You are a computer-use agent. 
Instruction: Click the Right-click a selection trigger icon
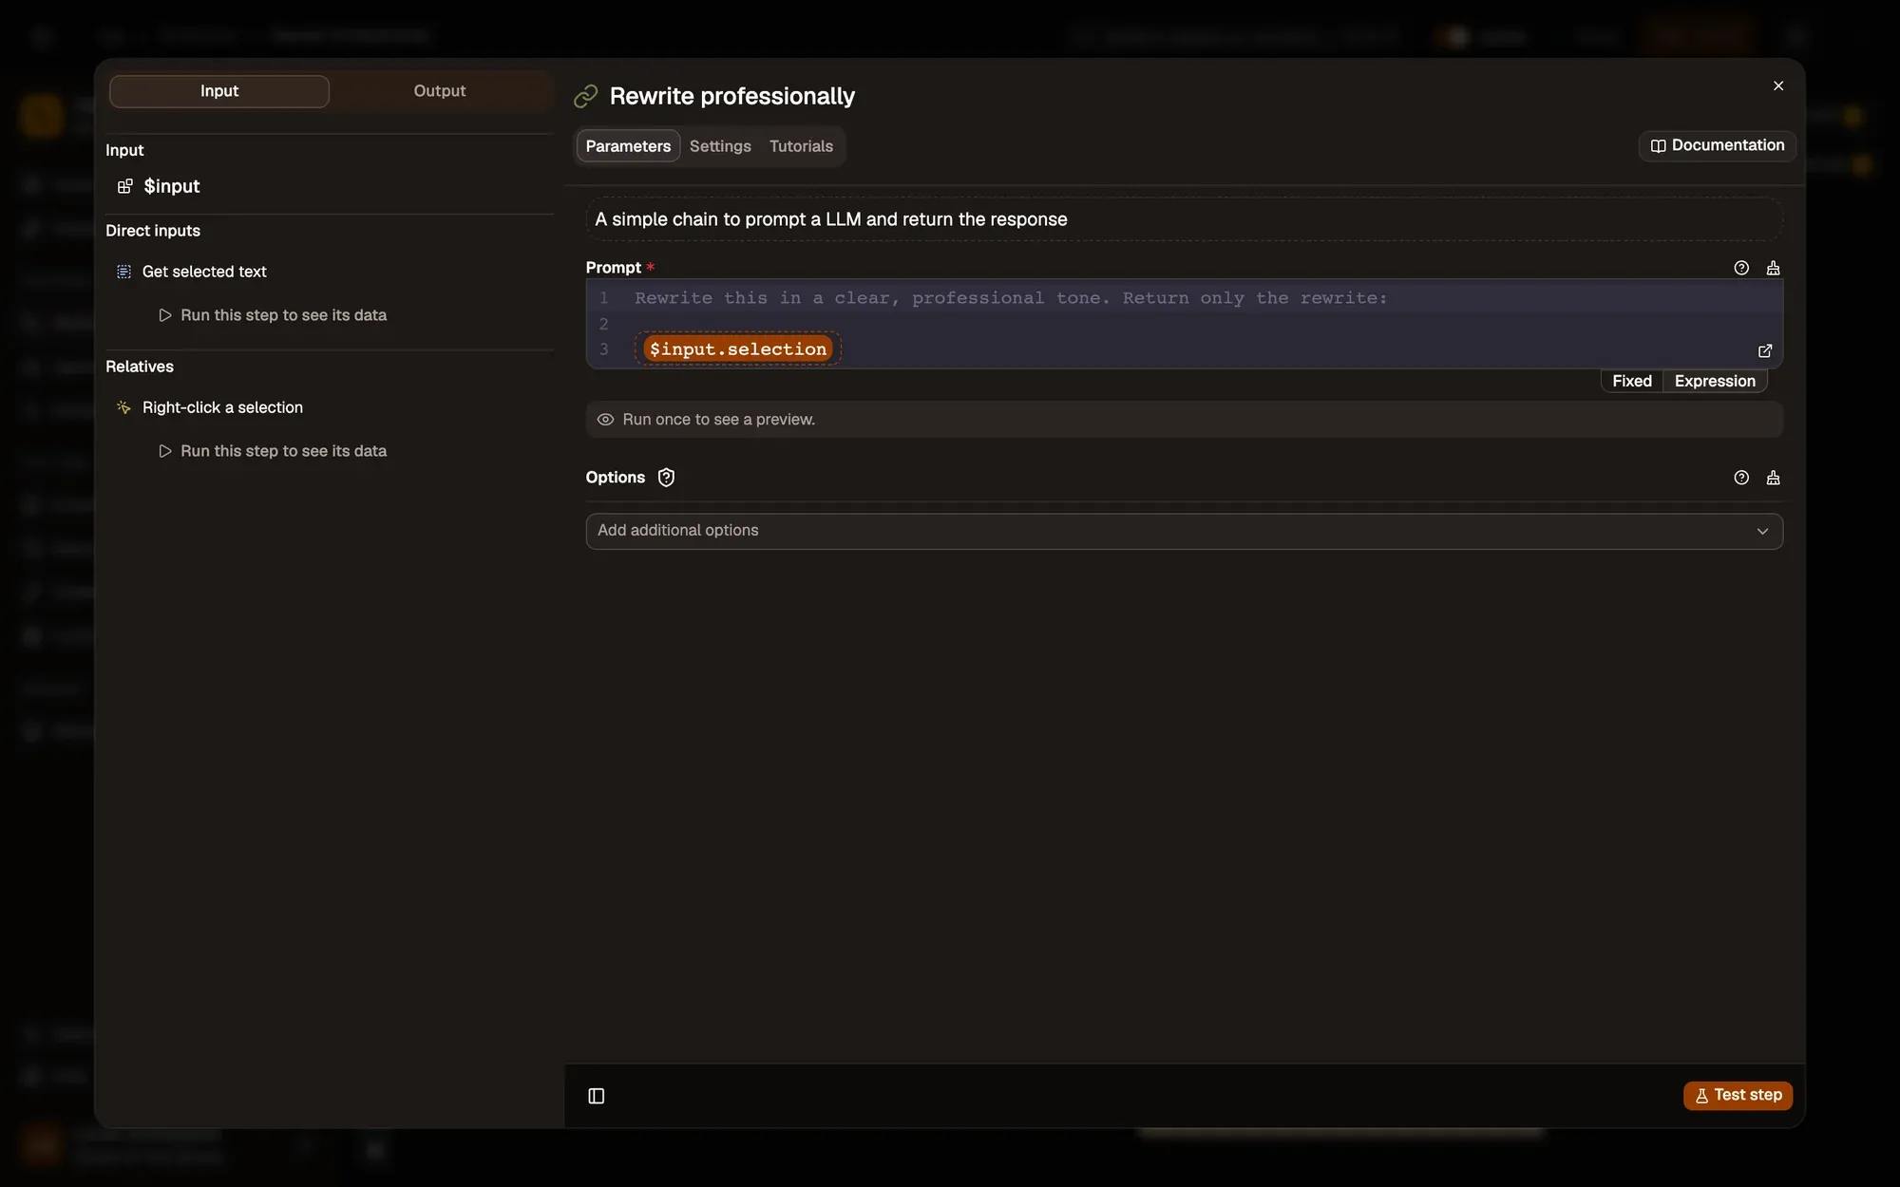[x=123, y=407]
